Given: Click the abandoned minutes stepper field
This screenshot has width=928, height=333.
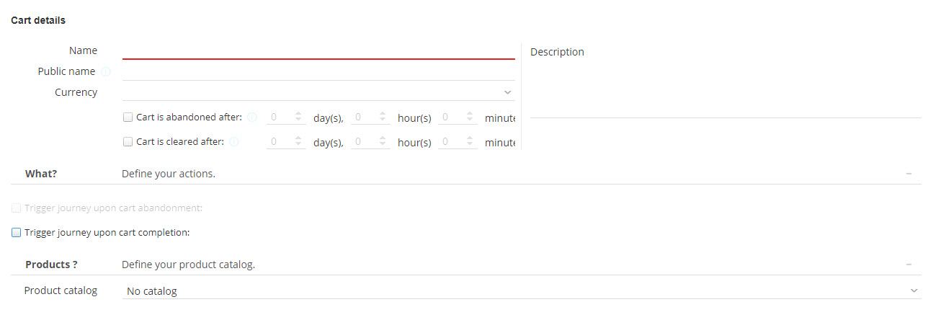Looking at the screenshot, I should coord(451,117).
